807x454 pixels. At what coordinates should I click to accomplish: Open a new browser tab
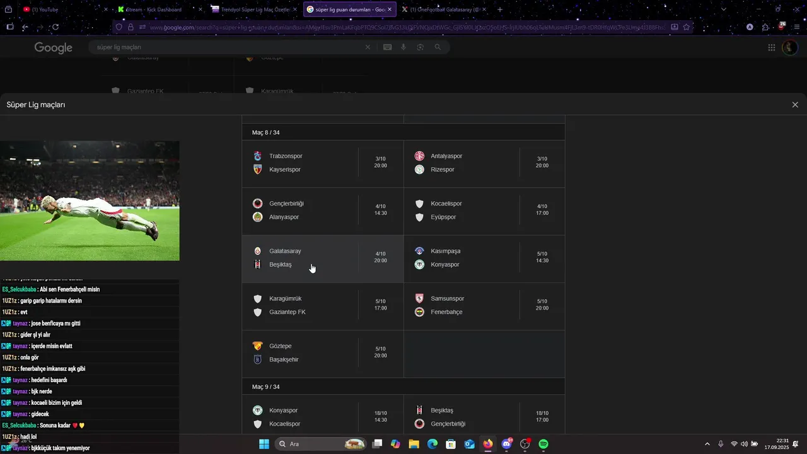click(x=500, y=9)
